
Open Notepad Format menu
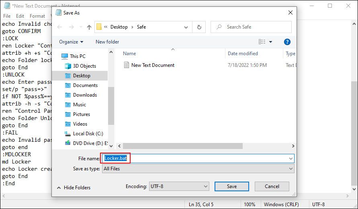coord(37,16)
